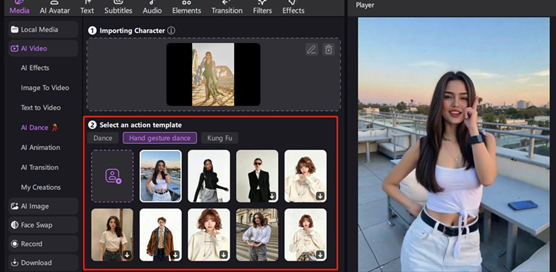Image resolution: width=556 pixels, height=272 pixels.
Task: Click the Player video preview
Action: (x=454, y=144)
